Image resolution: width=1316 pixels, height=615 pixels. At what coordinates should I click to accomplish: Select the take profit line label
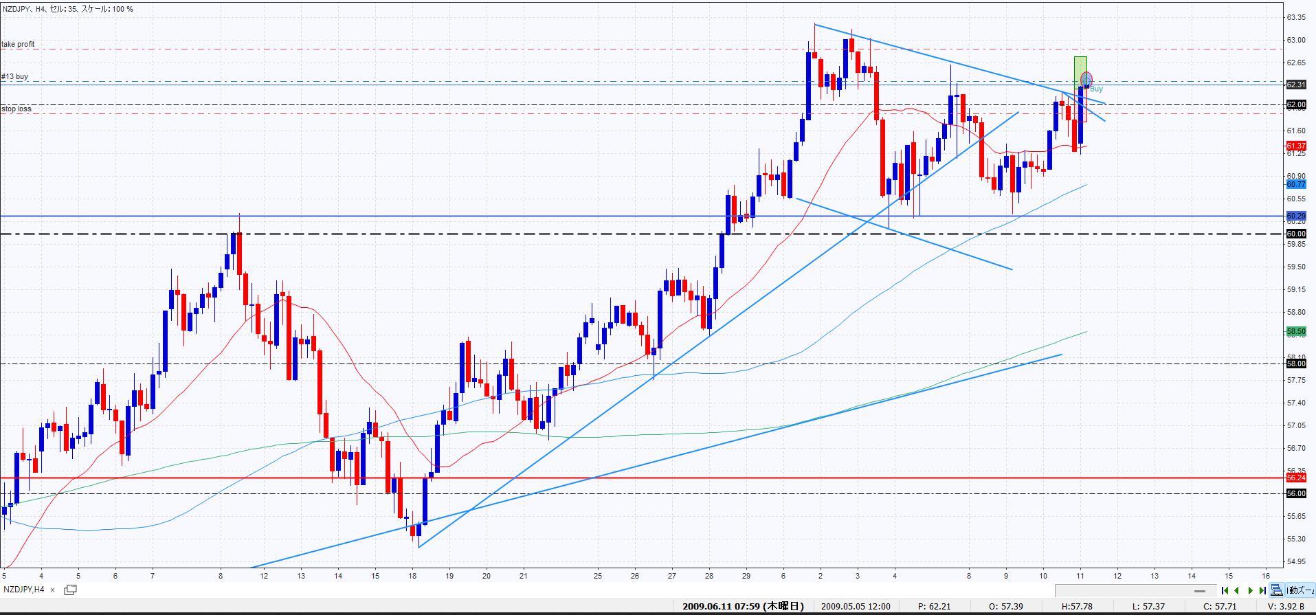pos(19,44)
